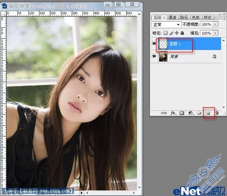227x196 pixels.
Task: Open the layers panel options menu
Action: pos(224,19)
